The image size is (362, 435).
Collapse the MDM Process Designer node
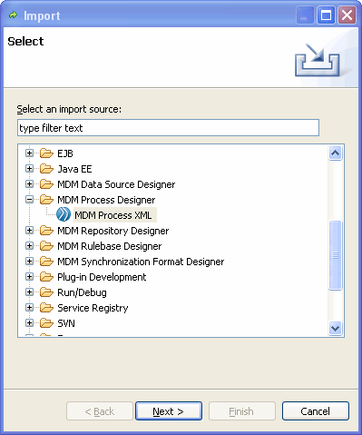[29, 200]
